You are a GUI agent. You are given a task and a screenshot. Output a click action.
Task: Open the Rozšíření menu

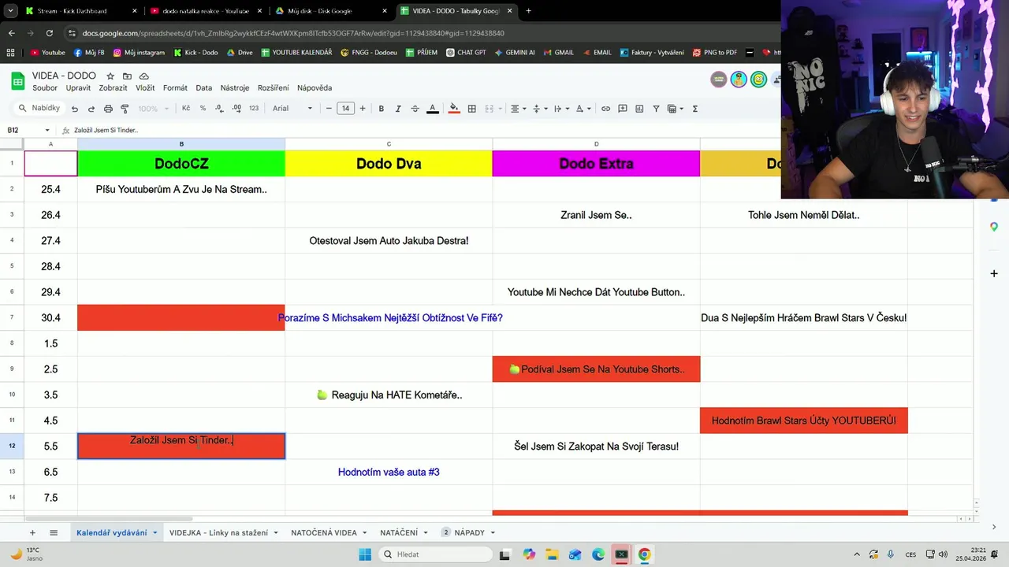click(272, 88)
